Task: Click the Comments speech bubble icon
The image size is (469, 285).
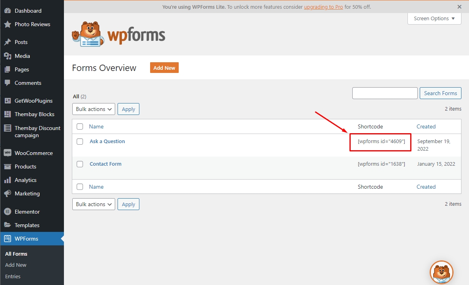Action: 7,83
